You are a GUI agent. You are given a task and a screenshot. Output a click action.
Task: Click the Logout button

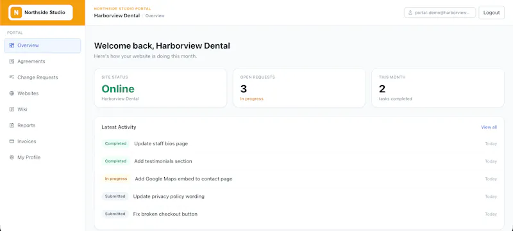[491, 12]
